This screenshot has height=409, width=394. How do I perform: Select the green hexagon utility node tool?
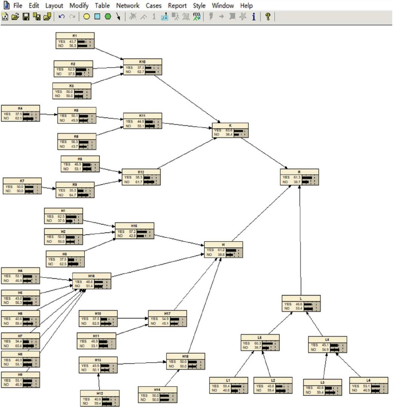click(107, 17)
